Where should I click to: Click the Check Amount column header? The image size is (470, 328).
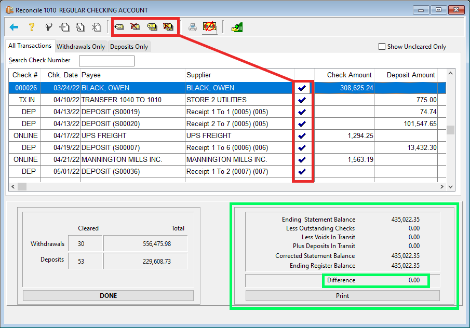[344, 75]
